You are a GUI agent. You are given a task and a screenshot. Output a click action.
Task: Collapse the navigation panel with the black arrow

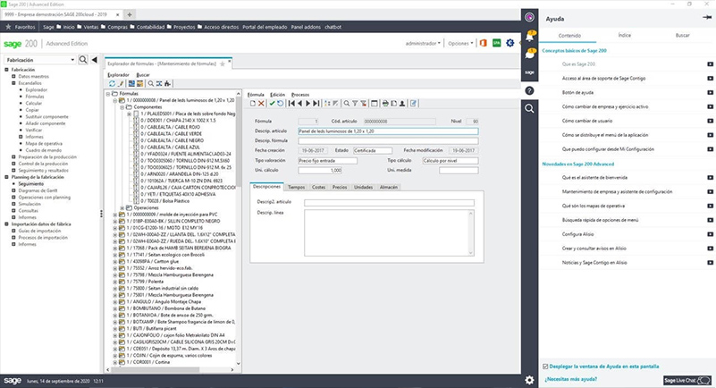(x=94, y=60)
